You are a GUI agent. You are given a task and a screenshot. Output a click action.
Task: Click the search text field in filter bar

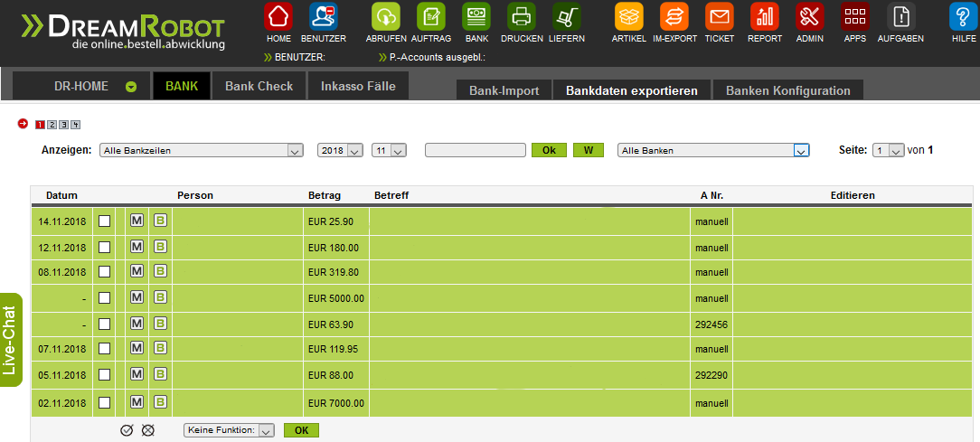pos(476,150)
